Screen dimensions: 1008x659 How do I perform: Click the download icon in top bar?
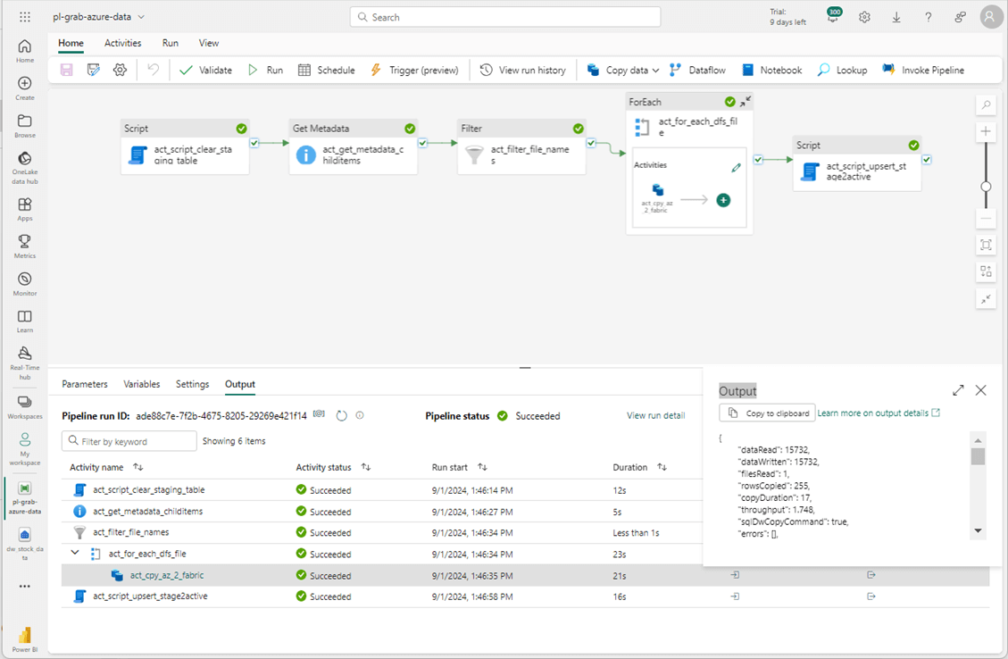point(896,17)
